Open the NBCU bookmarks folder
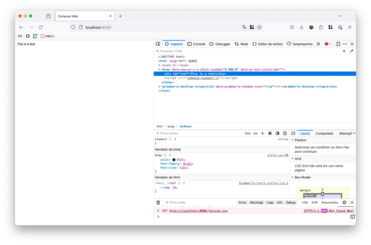The height and width of the screenshot is (245, 371). tap(47, 36)
